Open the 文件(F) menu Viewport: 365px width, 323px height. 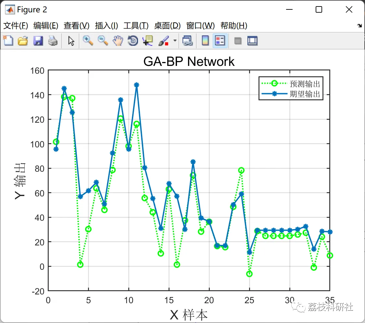coord(16,25)
